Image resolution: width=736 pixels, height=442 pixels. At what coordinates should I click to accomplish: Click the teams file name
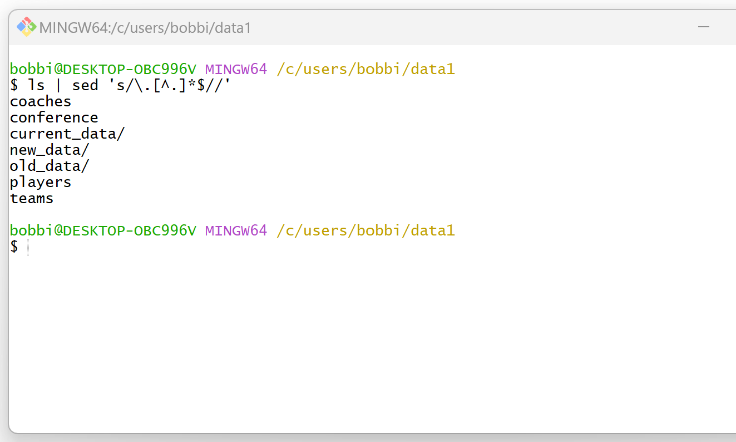tap(31, 198)
